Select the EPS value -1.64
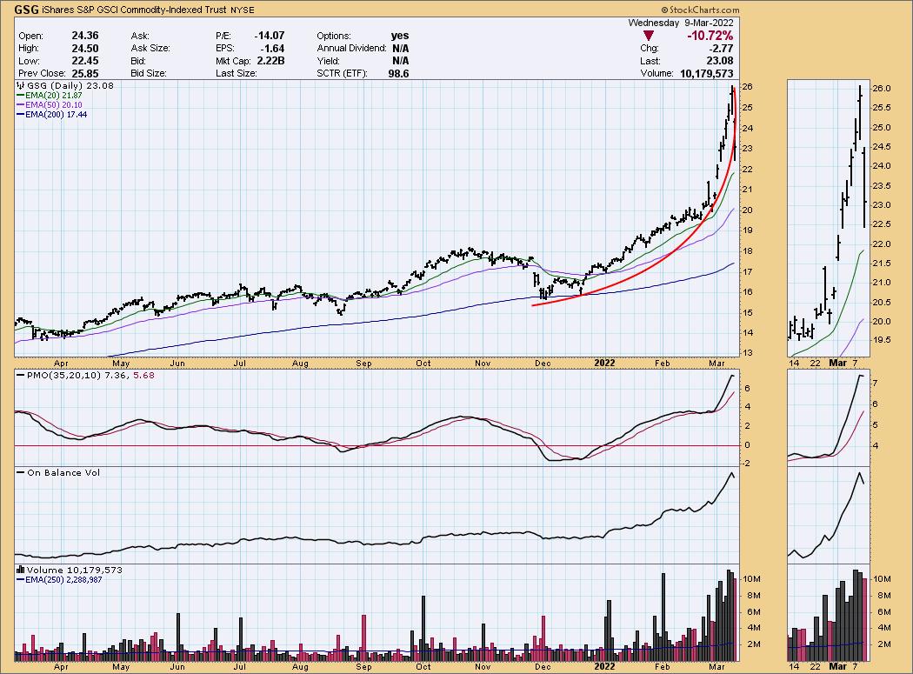913x674 pixels. click(272, 49)
